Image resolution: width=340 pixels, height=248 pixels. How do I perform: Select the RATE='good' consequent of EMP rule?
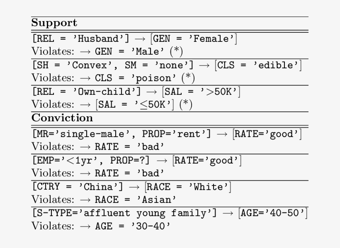206,160
